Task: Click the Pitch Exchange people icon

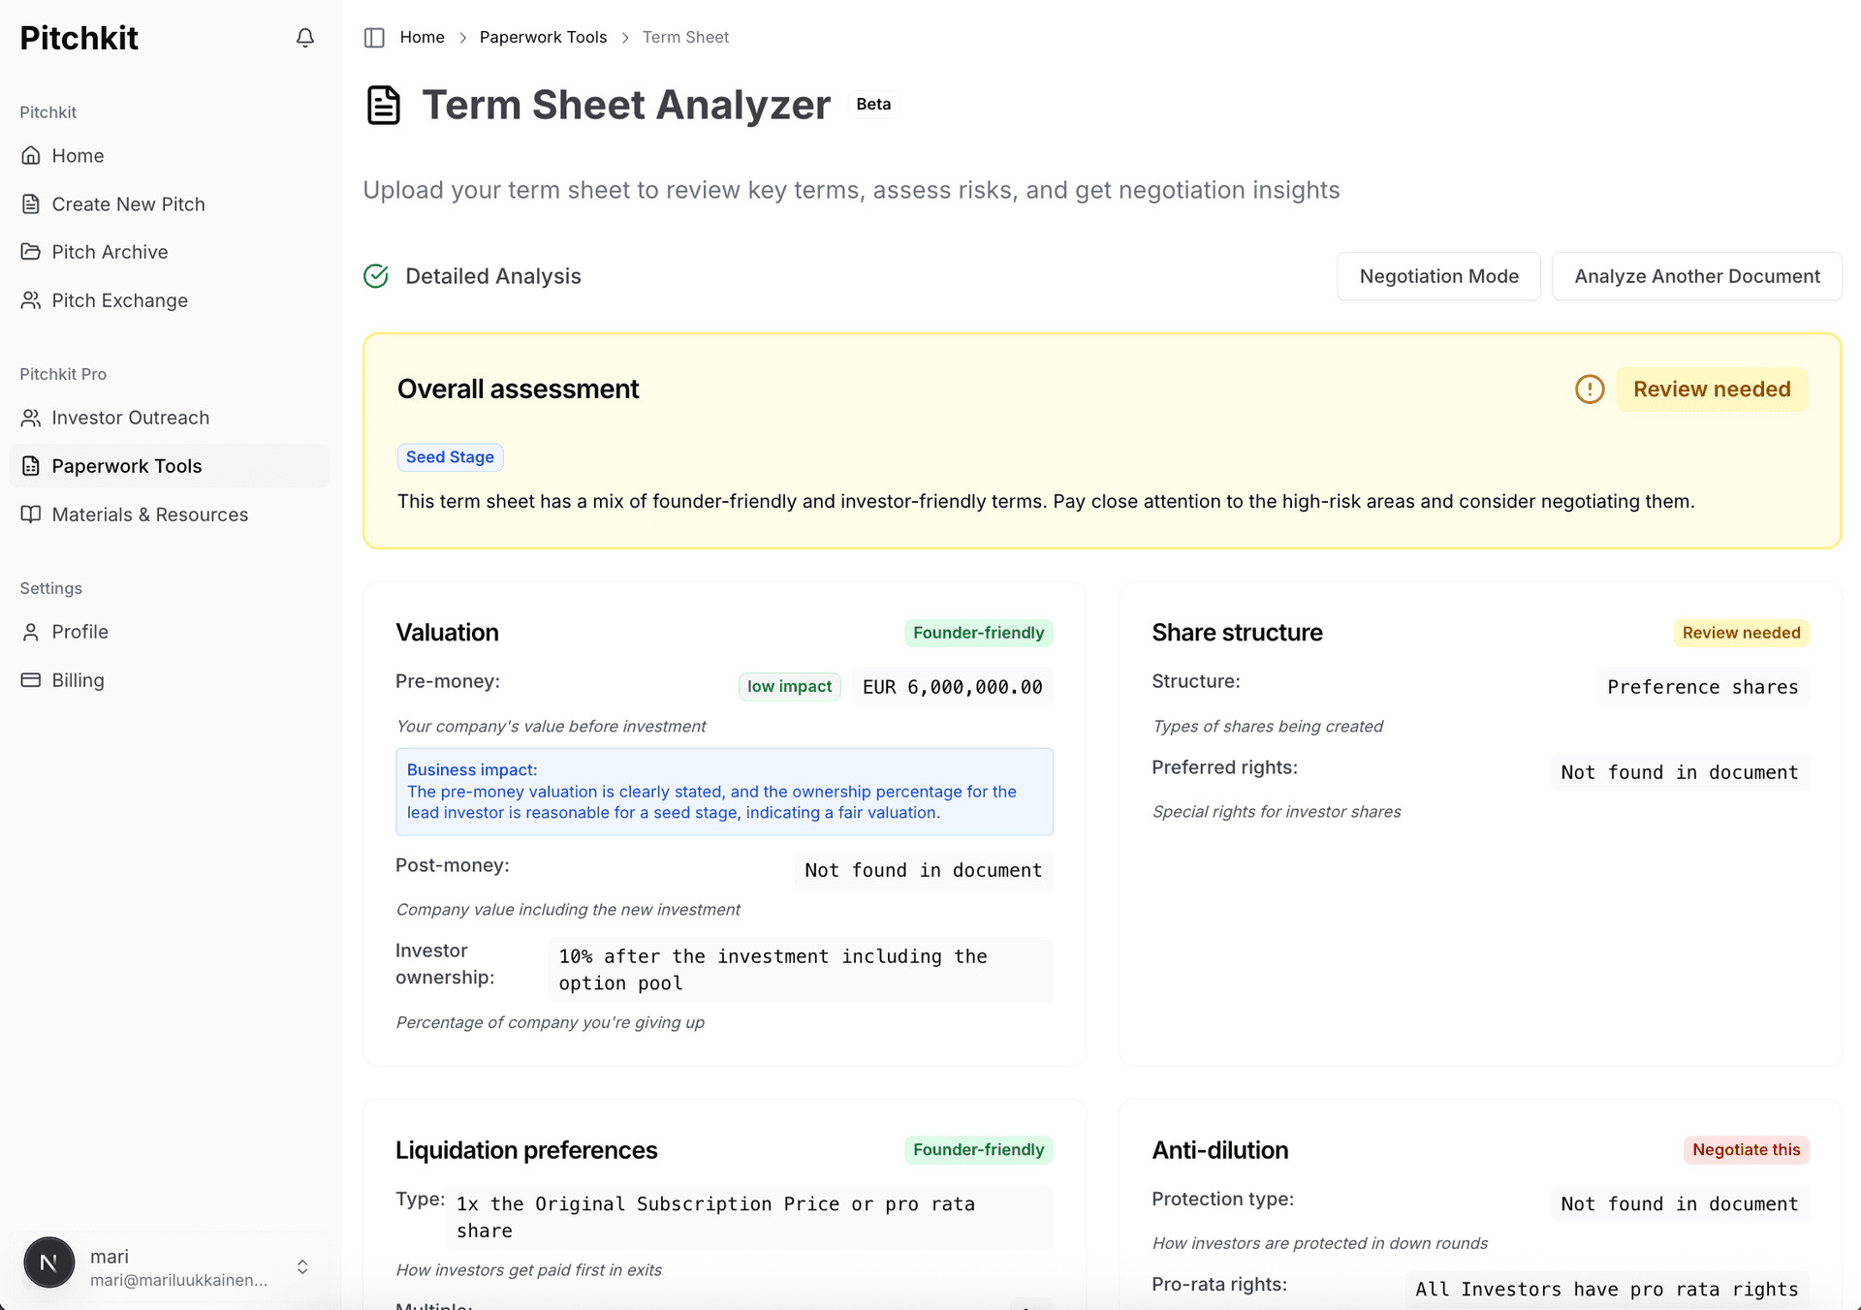Action: coord(31,300)
